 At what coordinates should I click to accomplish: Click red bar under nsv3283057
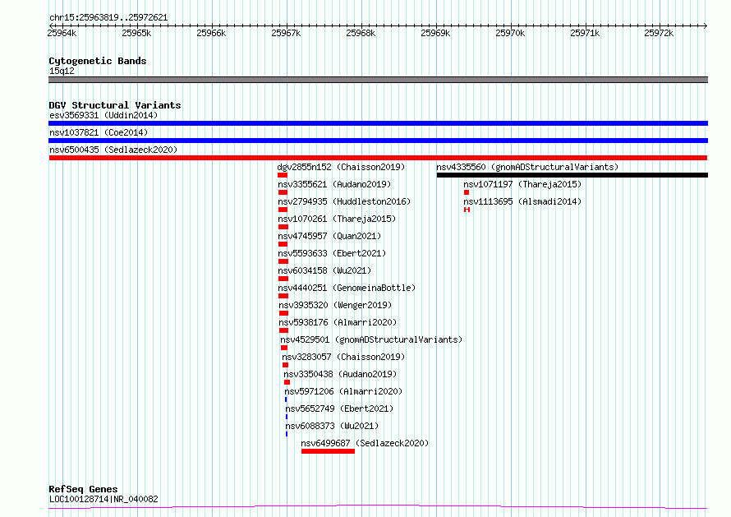click(x=285, y=365)
